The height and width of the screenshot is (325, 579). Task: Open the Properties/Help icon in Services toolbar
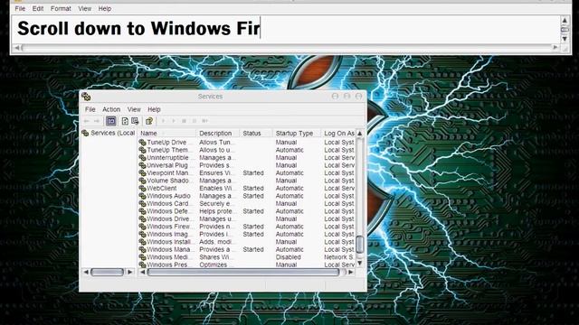(x=149, y=121)
